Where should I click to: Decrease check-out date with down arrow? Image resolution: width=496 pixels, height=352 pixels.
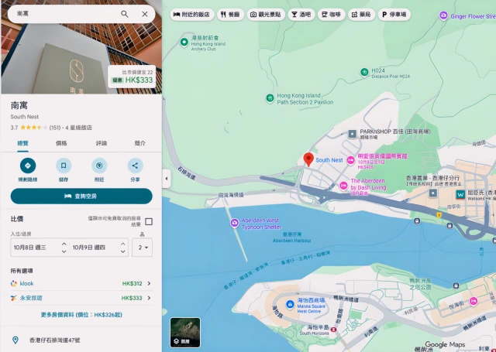click(x=122, y=251)
